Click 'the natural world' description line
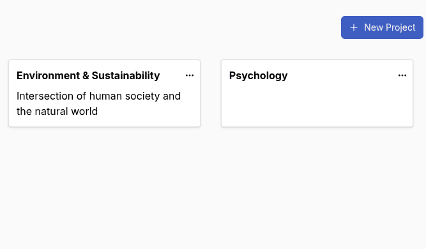The width and height of the screenshot is (426, 249). coord(57,111)
